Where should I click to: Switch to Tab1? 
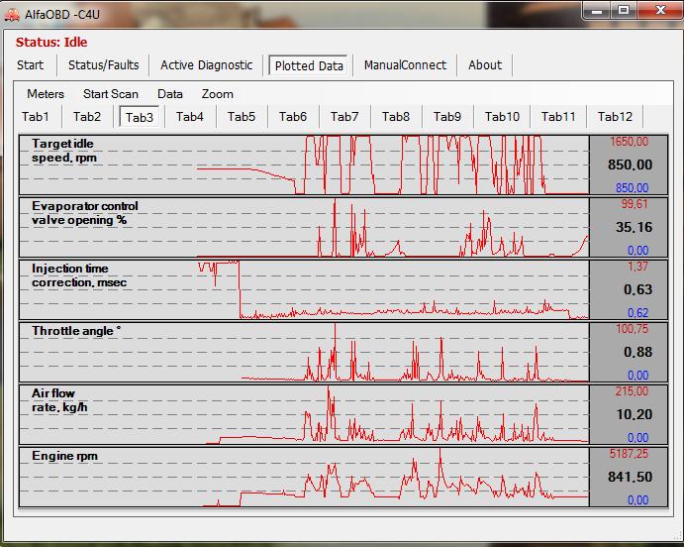coord(36,117)
